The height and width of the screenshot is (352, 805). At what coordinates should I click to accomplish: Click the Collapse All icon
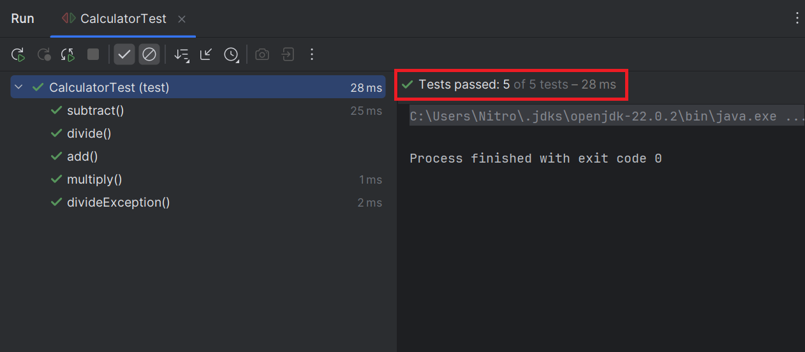[x=206, y=55]
